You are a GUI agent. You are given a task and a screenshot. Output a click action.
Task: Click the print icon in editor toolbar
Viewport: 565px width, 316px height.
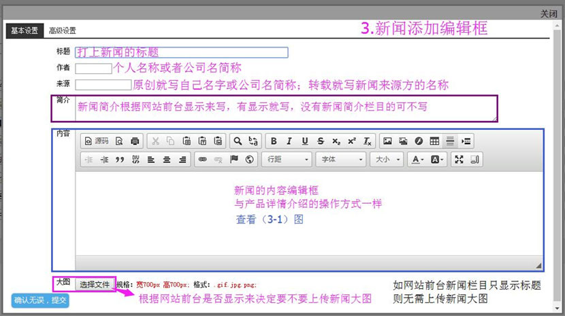point(135,141)
